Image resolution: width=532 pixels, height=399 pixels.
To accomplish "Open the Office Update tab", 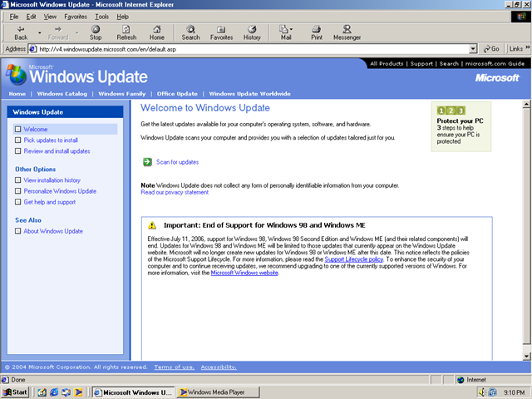I will coord(177,94).
